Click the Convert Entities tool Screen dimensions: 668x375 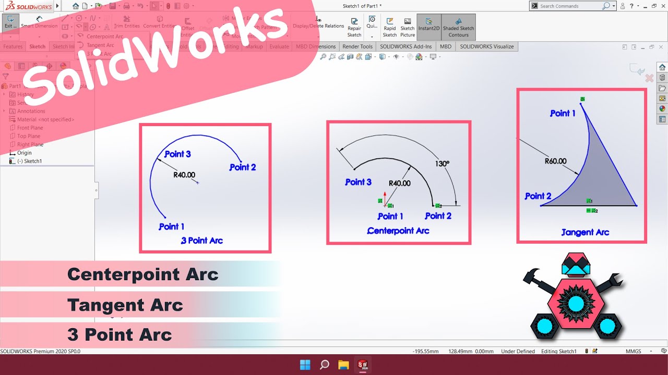[160, 22]
